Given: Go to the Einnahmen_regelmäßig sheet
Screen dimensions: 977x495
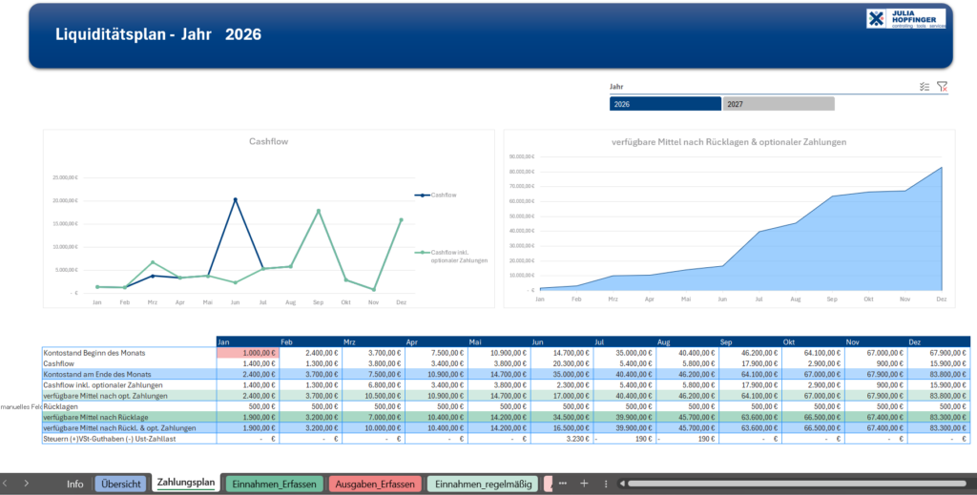Looking at the screenshot, I should point(482,484).
